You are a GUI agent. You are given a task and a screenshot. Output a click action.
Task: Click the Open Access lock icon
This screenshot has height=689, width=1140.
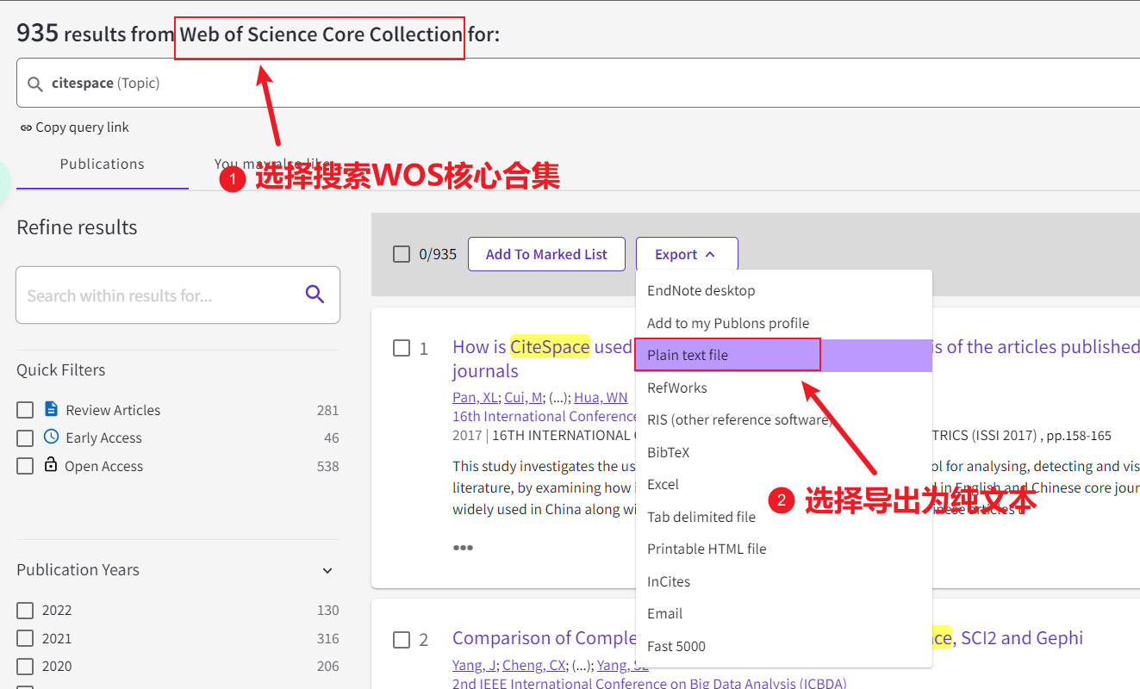[51, 464]
